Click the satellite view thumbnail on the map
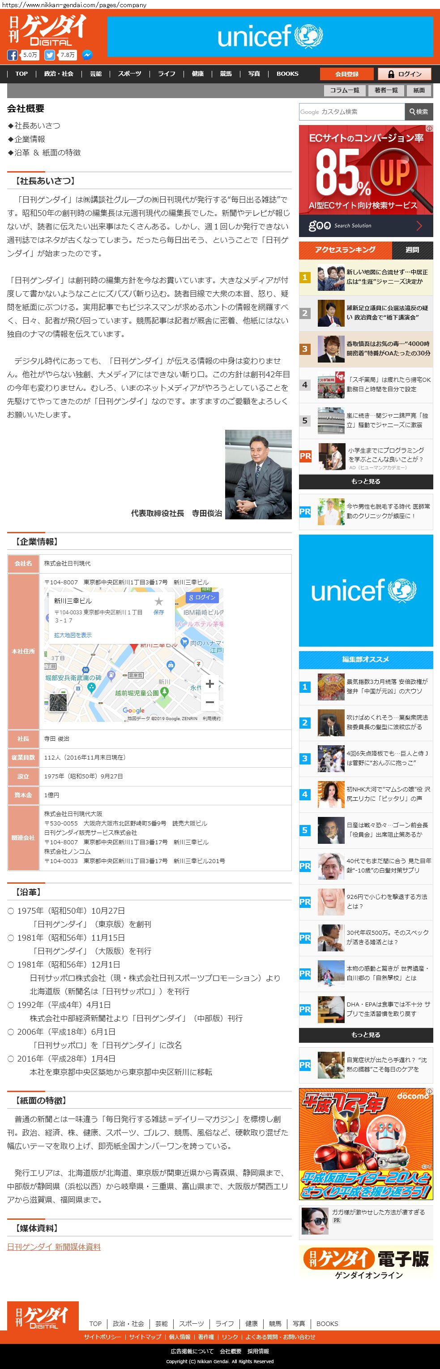The image size is (440, 1369). click(x=58, y=703)
